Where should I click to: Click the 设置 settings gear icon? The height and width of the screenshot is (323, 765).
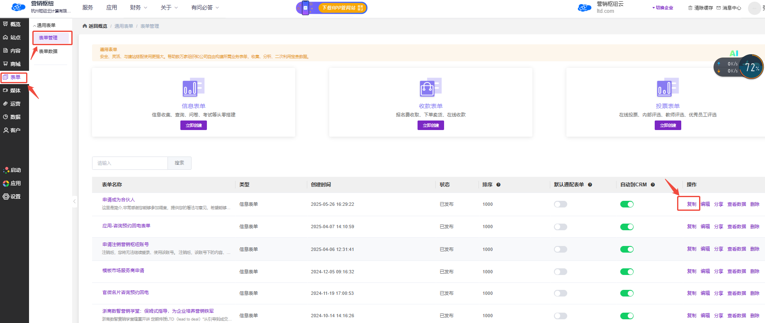click(6, 197)
